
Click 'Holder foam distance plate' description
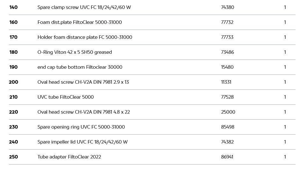[85, 37]
